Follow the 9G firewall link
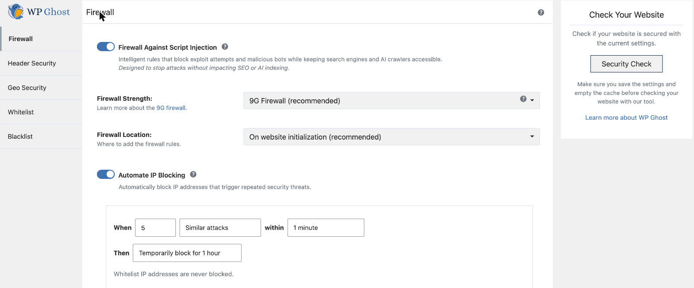This screenshot has height=288, width=694. tap(171, 108)
